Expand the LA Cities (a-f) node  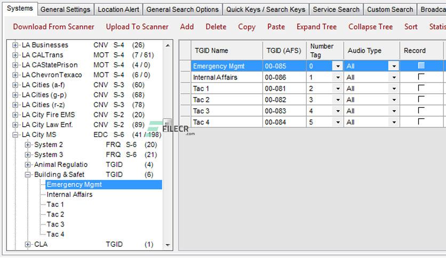(x=15, y=85)
